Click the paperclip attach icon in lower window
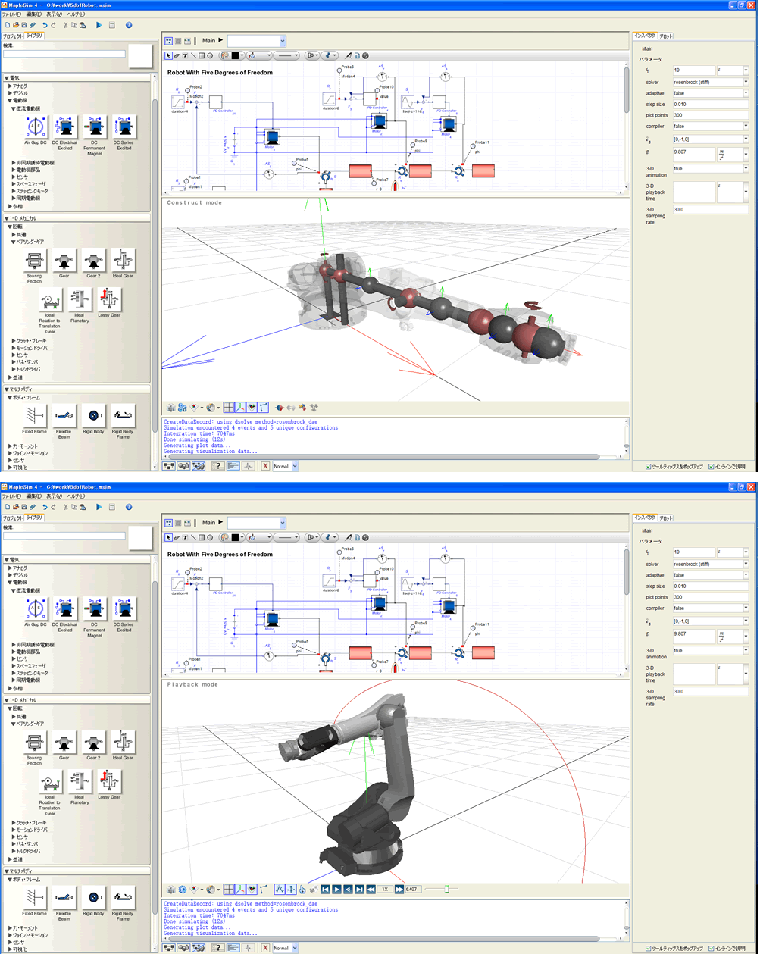760x954 pixels. tap(32, 507)
